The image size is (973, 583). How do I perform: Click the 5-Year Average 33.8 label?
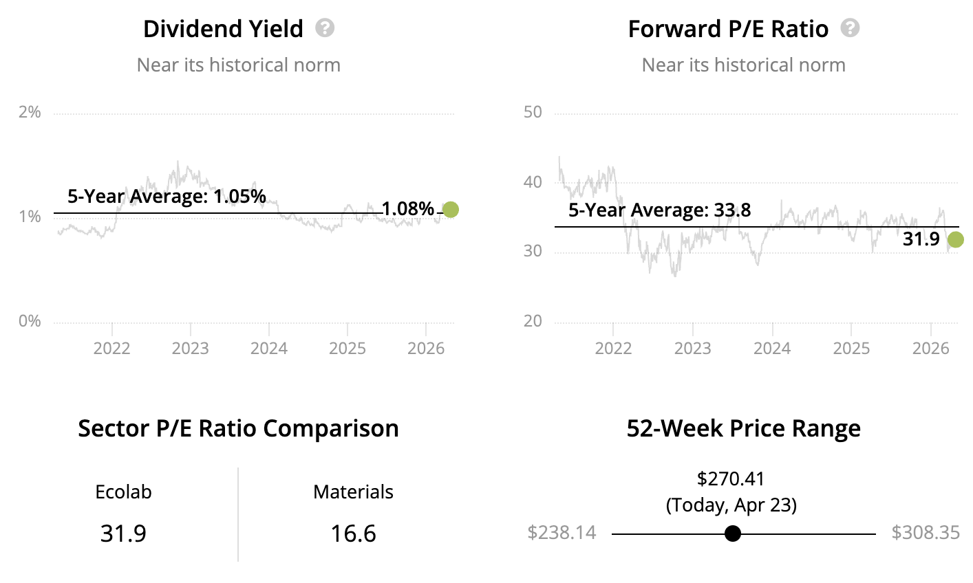[659, 210]
